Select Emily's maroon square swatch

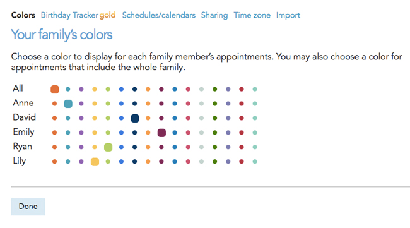click(161, 133)
